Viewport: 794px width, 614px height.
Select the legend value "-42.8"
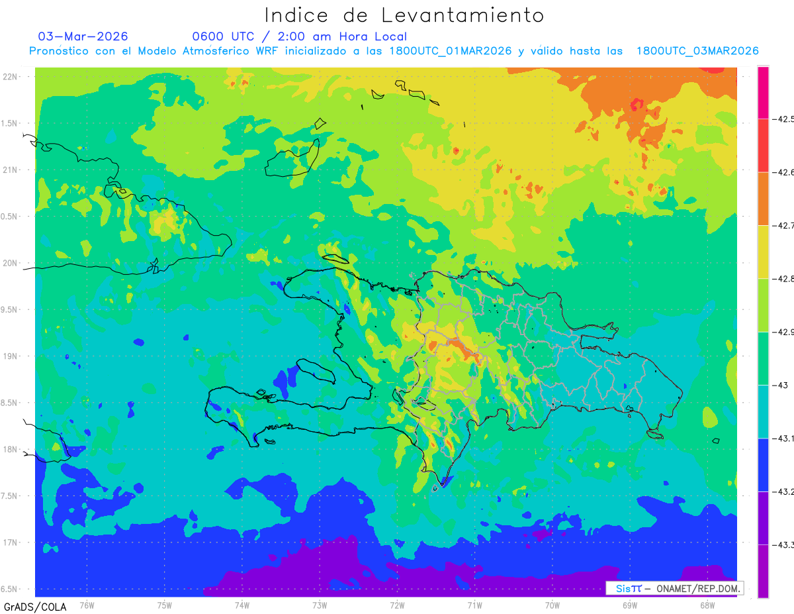coord(783,279)
